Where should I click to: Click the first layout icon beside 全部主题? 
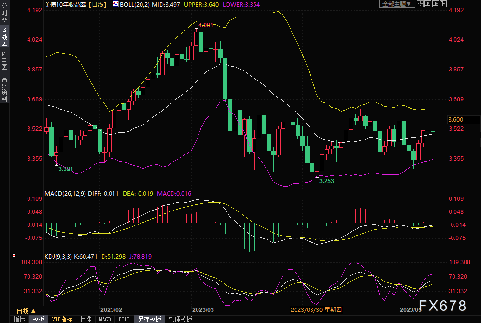[x=421, y=4]
